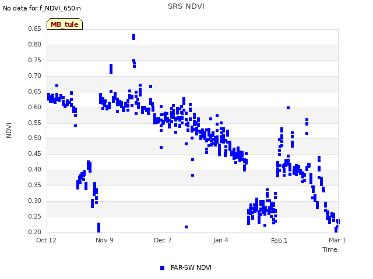Click the 0.55 y-axis tick label
373x279 pixels.
(x=35, y=123)
